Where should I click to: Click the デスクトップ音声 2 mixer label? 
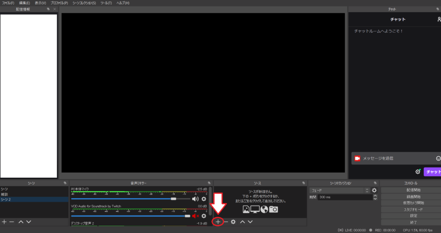tap(82, 224)
